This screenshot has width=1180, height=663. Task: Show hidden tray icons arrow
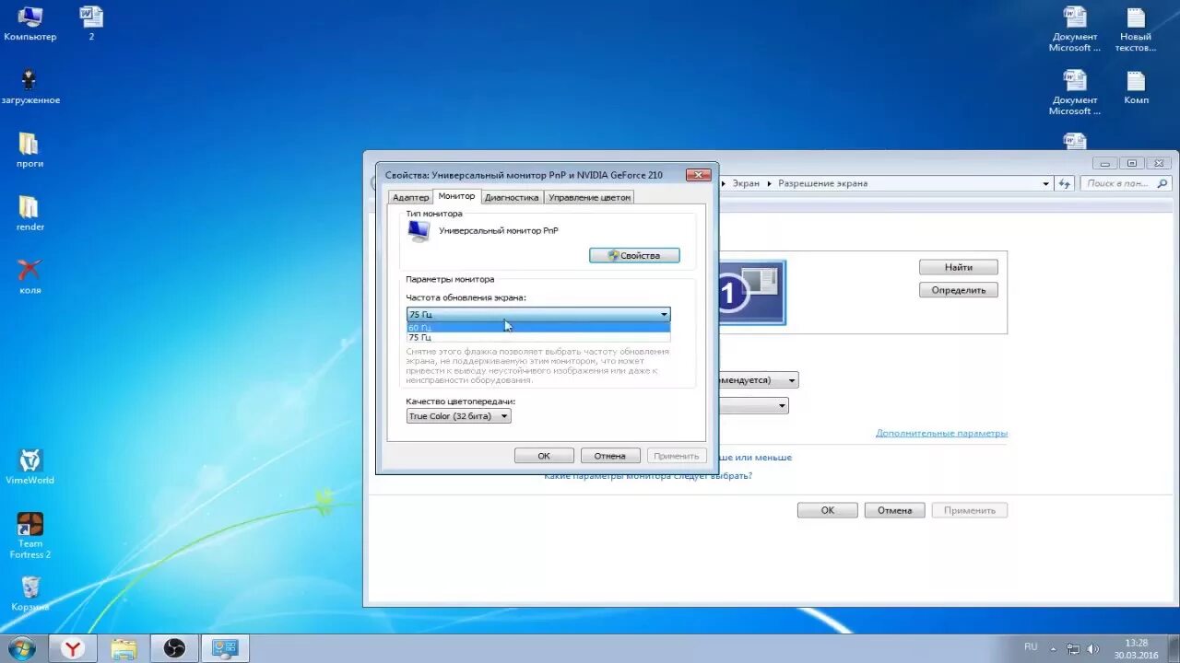(x=1055, y=648)
